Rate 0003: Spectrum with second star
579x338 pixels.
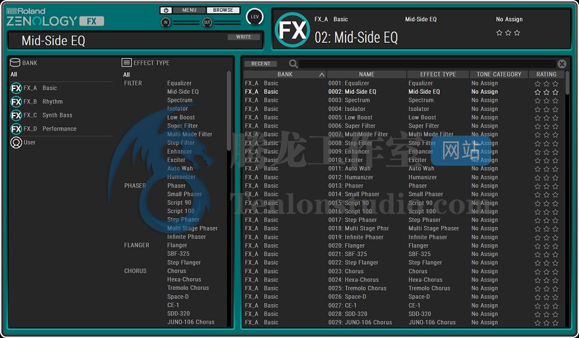click(546, 101)
